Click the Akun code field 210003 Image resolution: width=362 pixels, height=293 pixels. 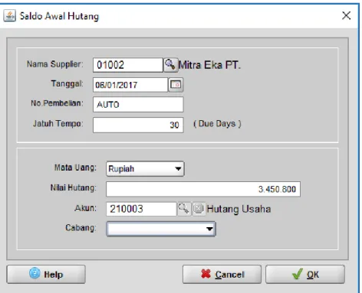click(x=141, y=209)
